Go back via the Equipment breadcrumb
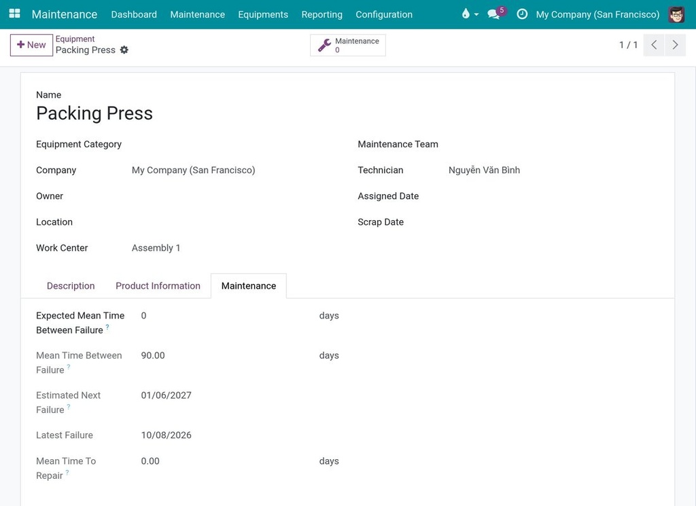This screenshot has height=506, width=696. (x=75, y=39)
